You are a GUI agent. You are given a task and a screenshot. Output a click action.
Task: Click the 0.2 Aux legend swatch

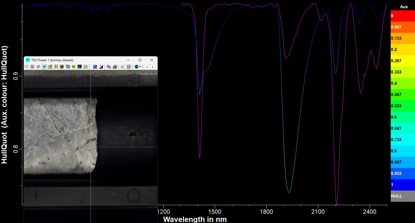(403, 50)
